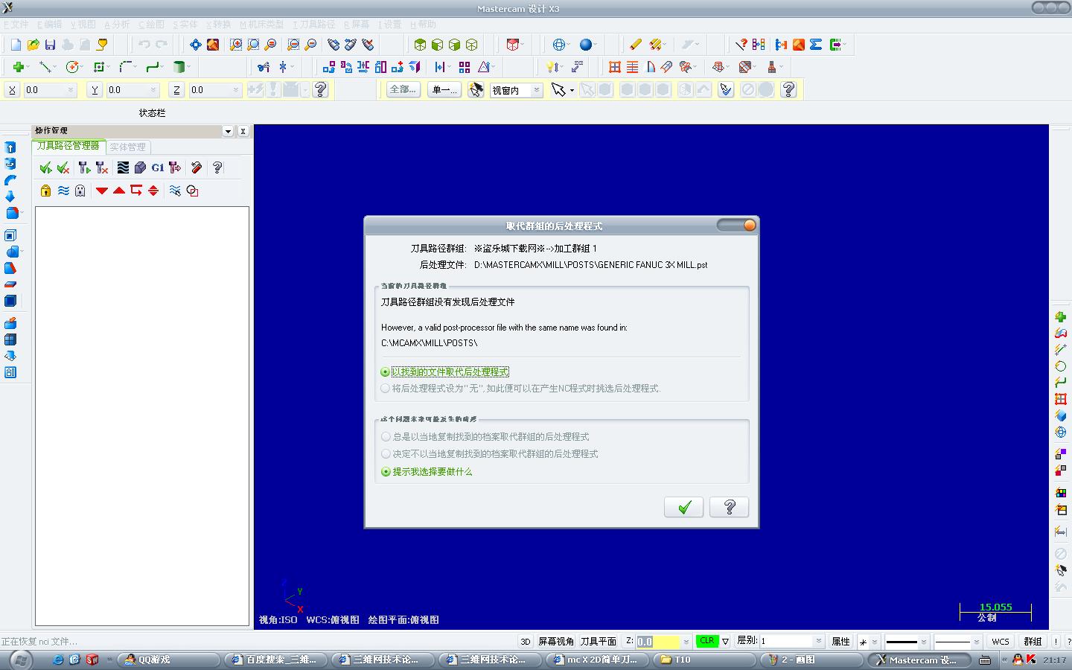Click the green plus create point icon
1072x670 pixels.
click(x=19, y=67)
